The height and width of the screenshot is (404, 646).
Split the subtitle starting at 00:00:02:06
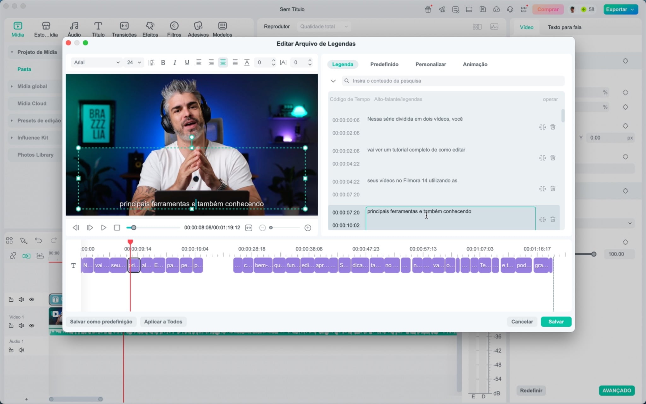tap(542, 158)
